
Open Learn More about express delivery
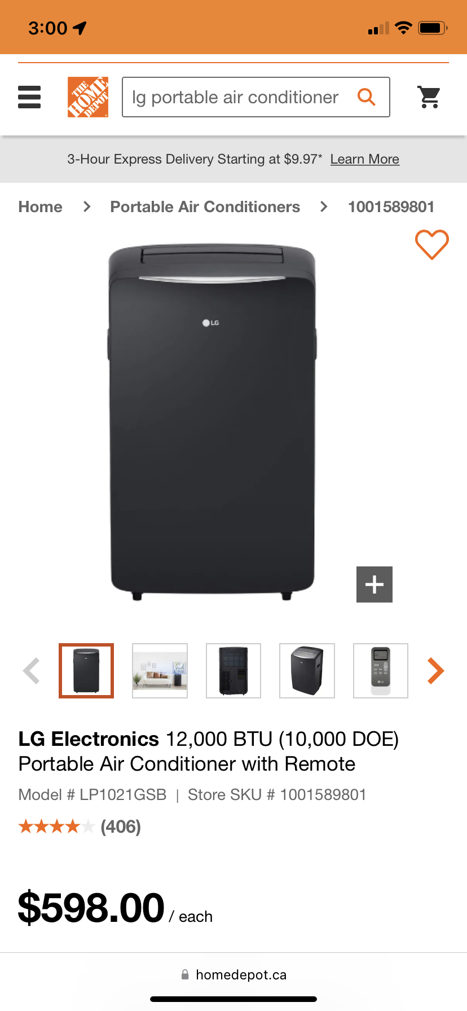coord(365,159)
